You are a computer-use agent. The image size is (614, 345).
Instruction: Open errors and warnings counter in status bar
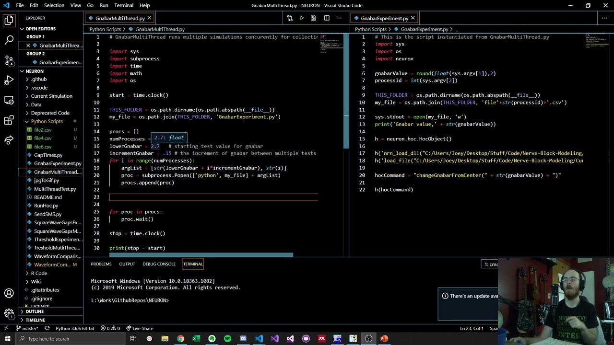(x=110, y=328)
